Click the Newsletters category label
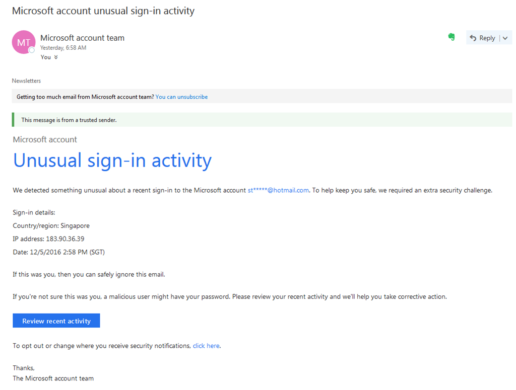The image size is (516, 390). point(26,81)
